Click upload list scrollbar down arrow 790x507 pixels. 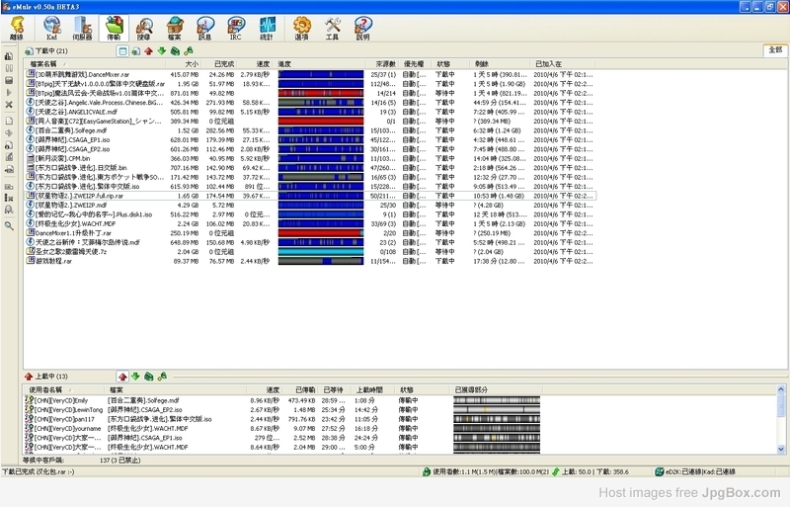pyautogui.click(x=781, y=449)
